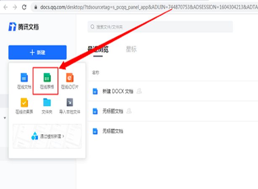258x189 pixels.
Task: Switch to 星标 tab
Action: (131, 49)
